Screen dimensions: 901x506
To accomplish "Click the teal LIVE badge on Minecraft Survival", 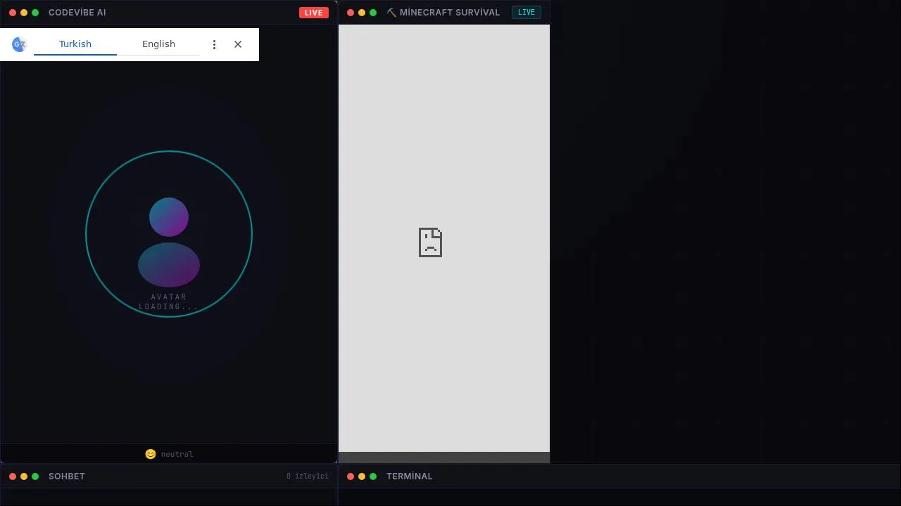I will point(527,12).
